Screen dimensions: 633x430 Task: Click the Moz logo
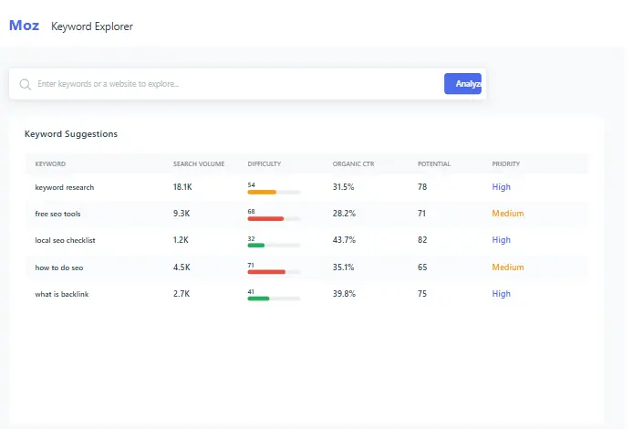25,26
